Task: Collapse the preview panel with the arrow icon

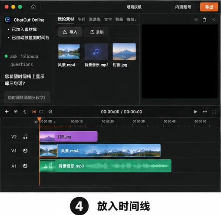Action: click(213, 20)
